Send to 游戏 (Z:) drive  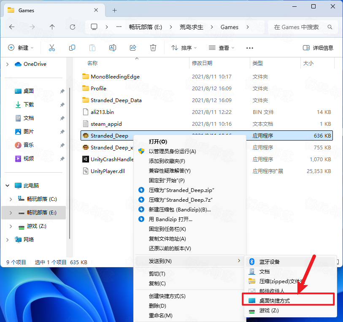pyautogui.click(x=291, y=311)
